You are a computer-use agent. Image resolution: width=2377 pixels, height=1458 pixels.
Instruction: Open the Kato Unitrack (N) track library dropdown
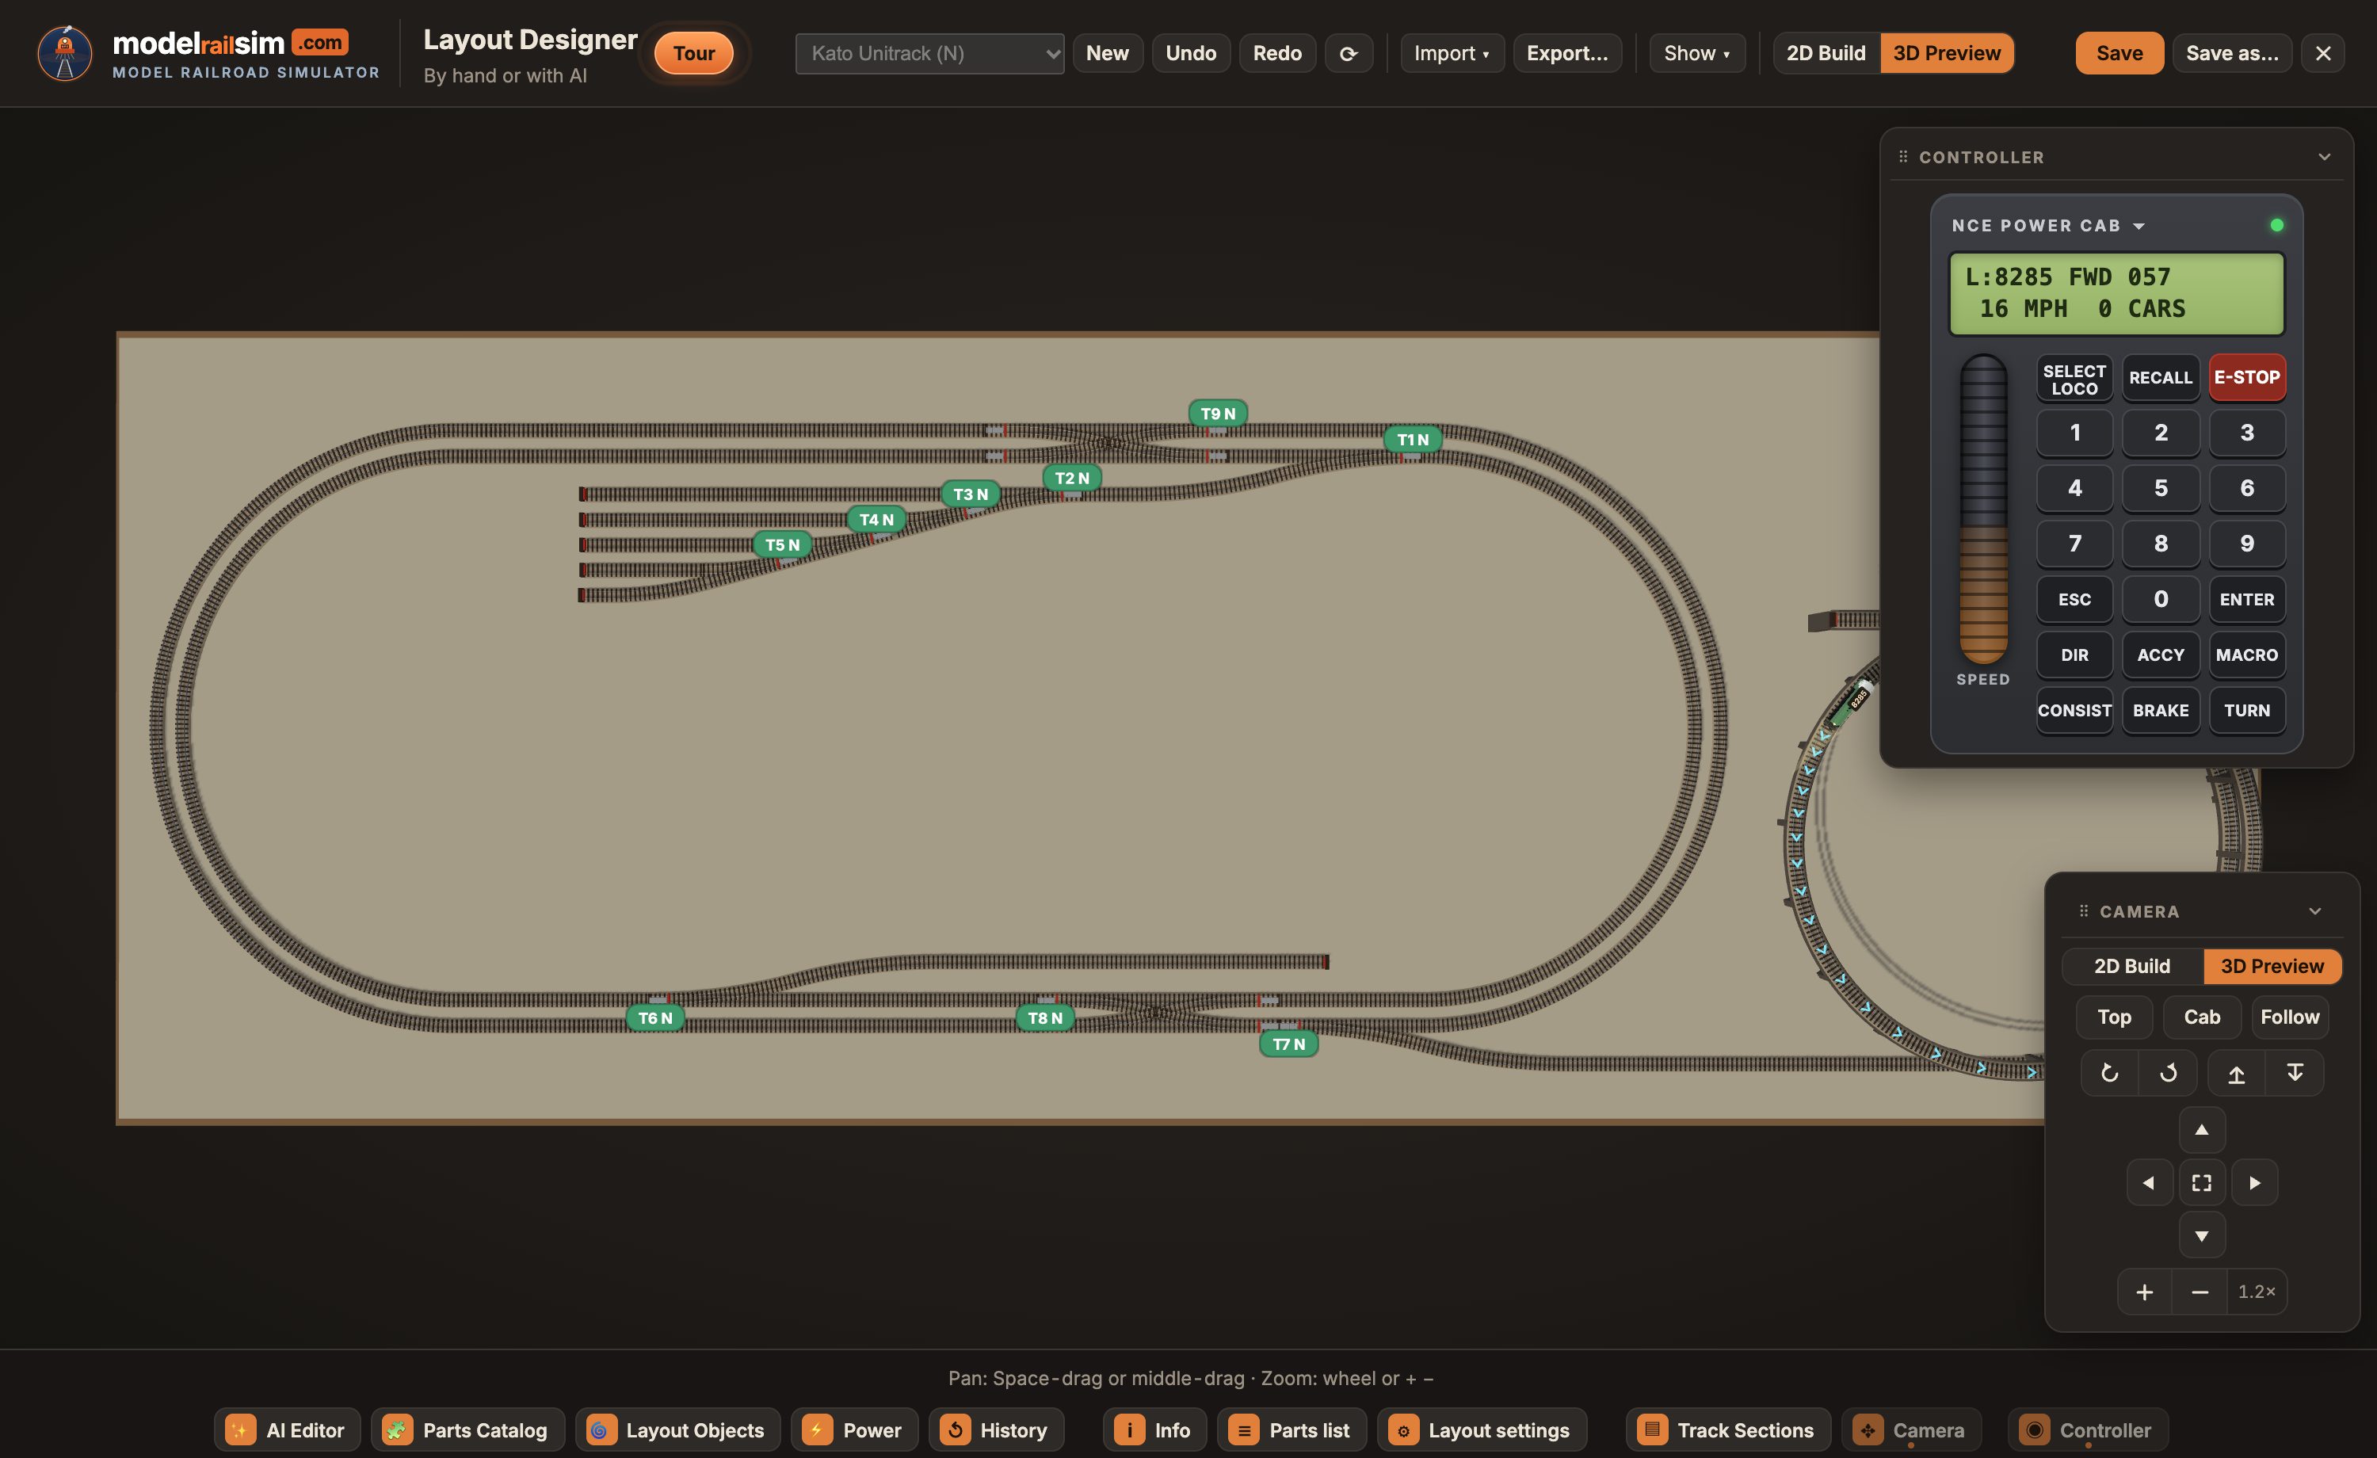pyautogui.click(x=929, y=53)
